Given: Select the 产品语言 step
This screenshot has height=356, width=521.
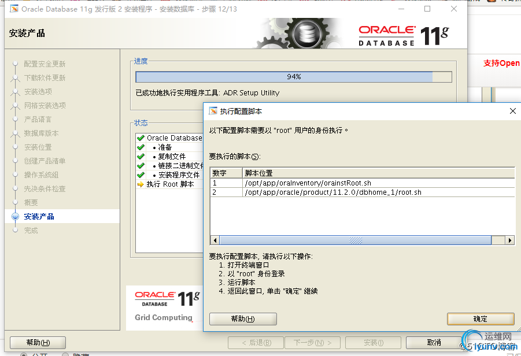Looking at the screenshot, I should tap(38, 120).
